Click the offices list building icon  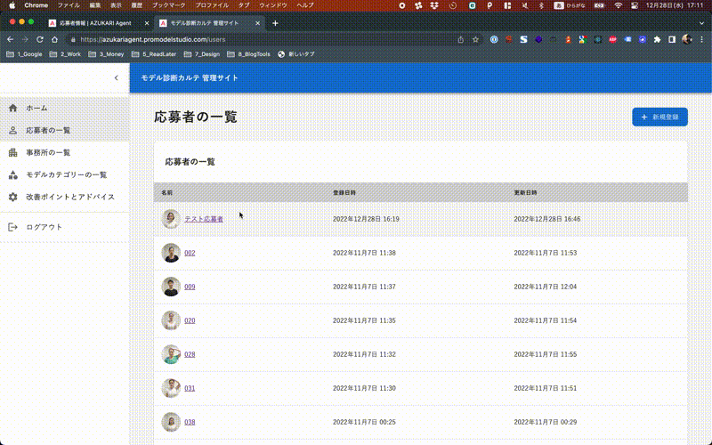point(12,152)
